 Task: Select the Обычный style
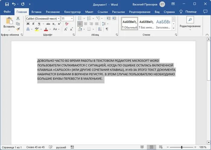pyautogui.click(x=130, y=23)
